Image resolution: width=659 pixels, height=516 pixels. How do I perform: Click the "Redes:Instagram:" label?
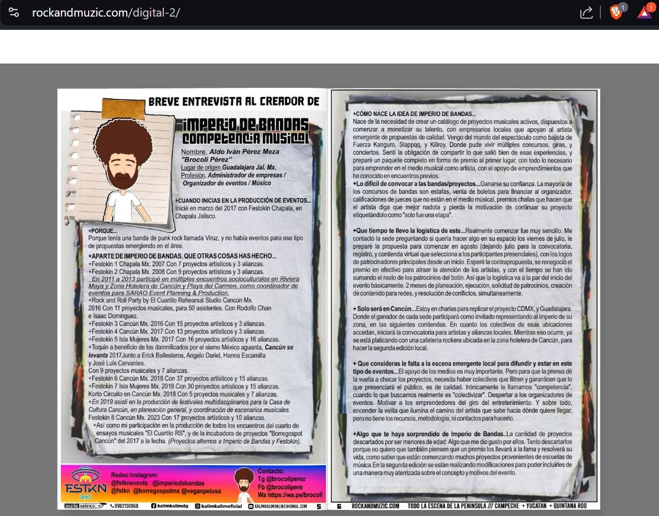(134, 475)
